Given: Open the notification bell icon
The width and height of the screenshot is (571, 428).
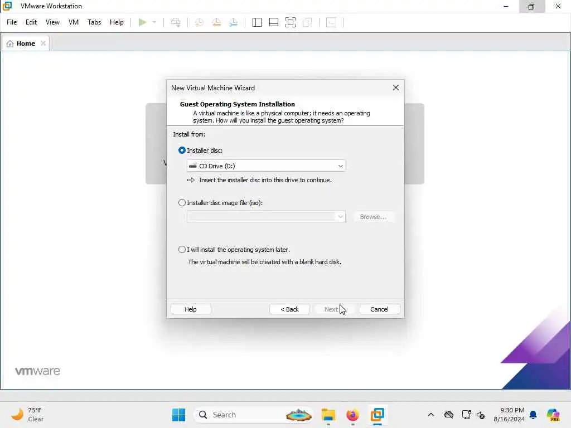Looking at the screenshot, I should click(533, 415).
